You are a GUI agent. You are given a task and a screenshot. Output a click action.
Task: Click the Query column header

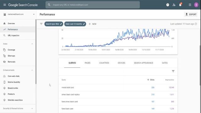pos(63,80)
